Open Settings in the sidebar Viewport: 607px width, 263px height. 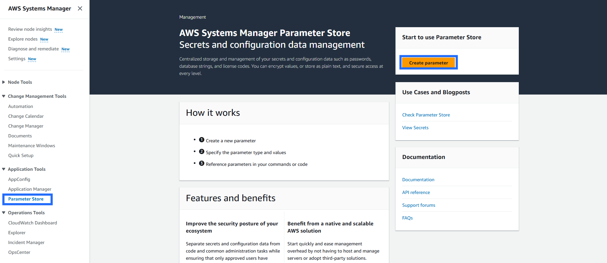(x=17, y=59)
